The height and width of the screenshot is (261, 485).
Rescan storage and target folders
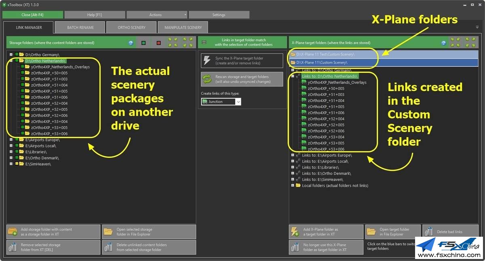pos(242,79)
